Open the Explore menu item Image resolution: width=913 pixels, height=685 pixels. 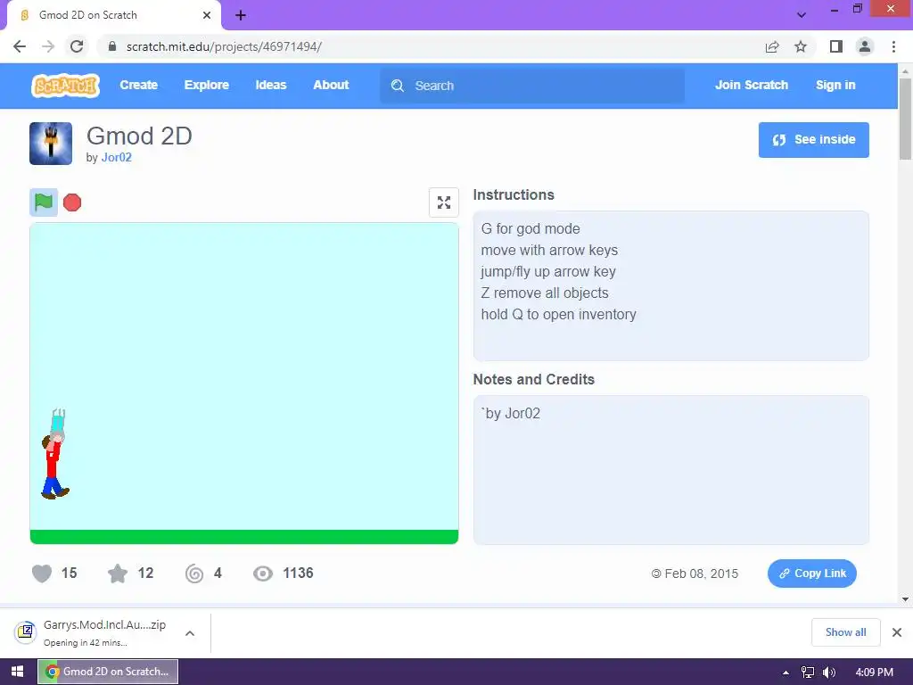coord(207,85)
